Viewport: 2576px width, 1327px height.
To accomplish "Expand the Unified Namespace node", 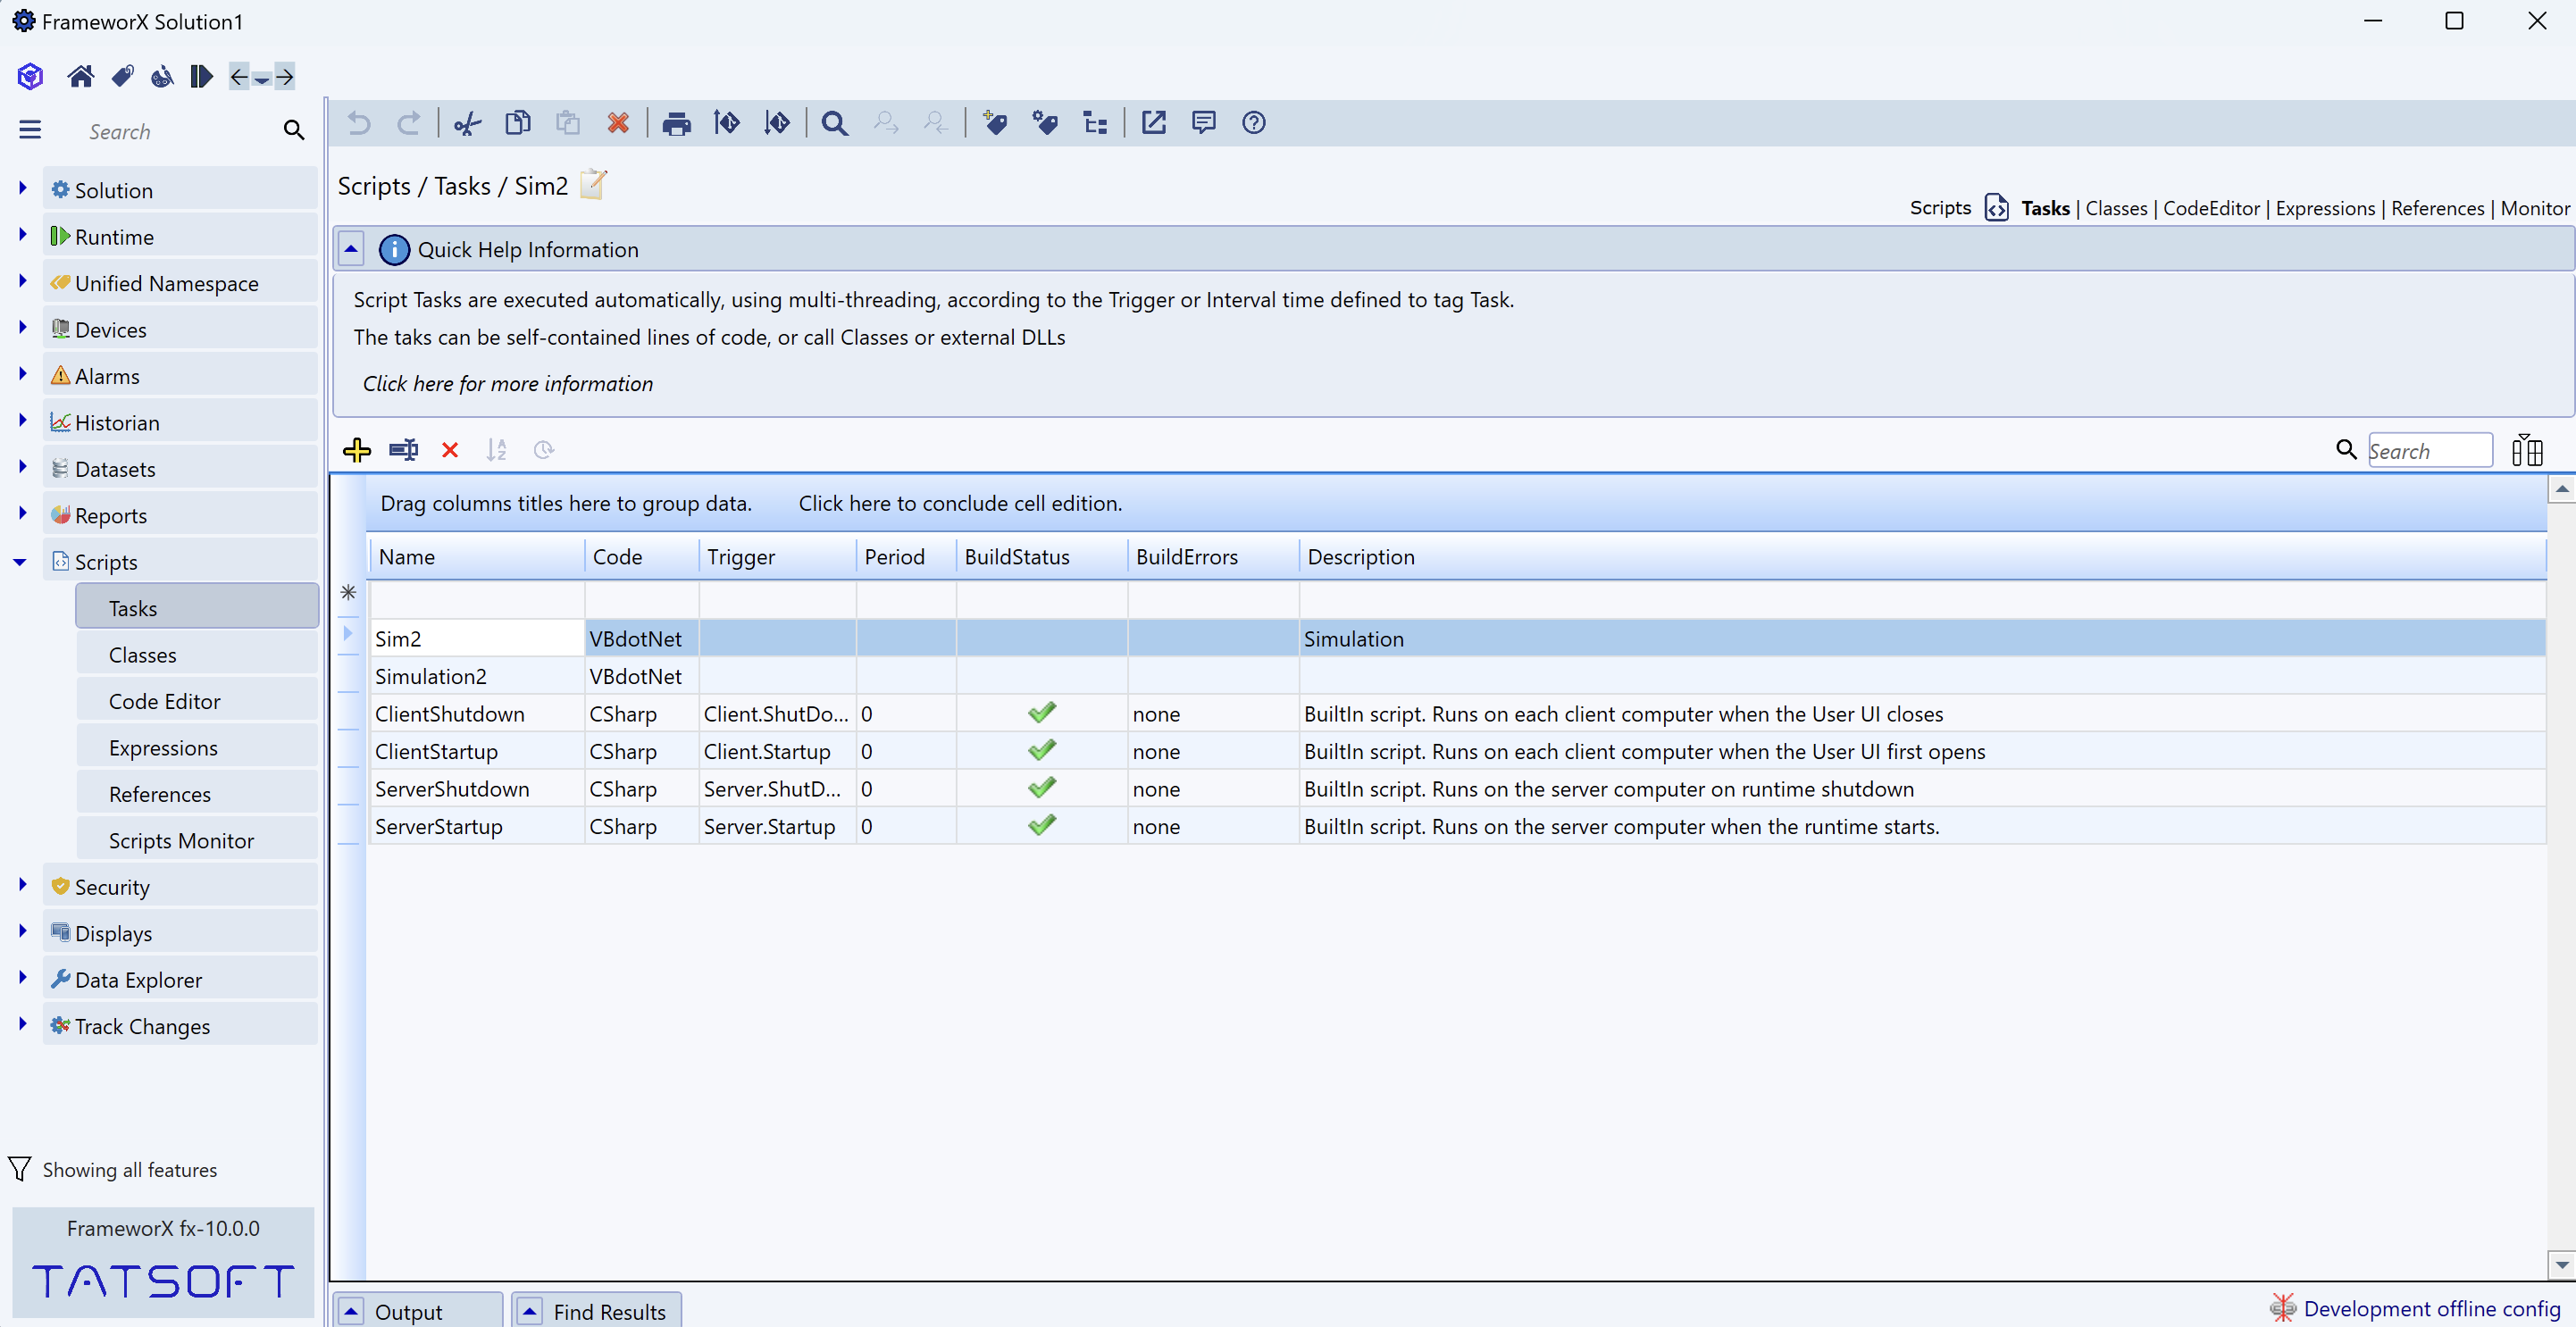I will [x=22, y=281].
